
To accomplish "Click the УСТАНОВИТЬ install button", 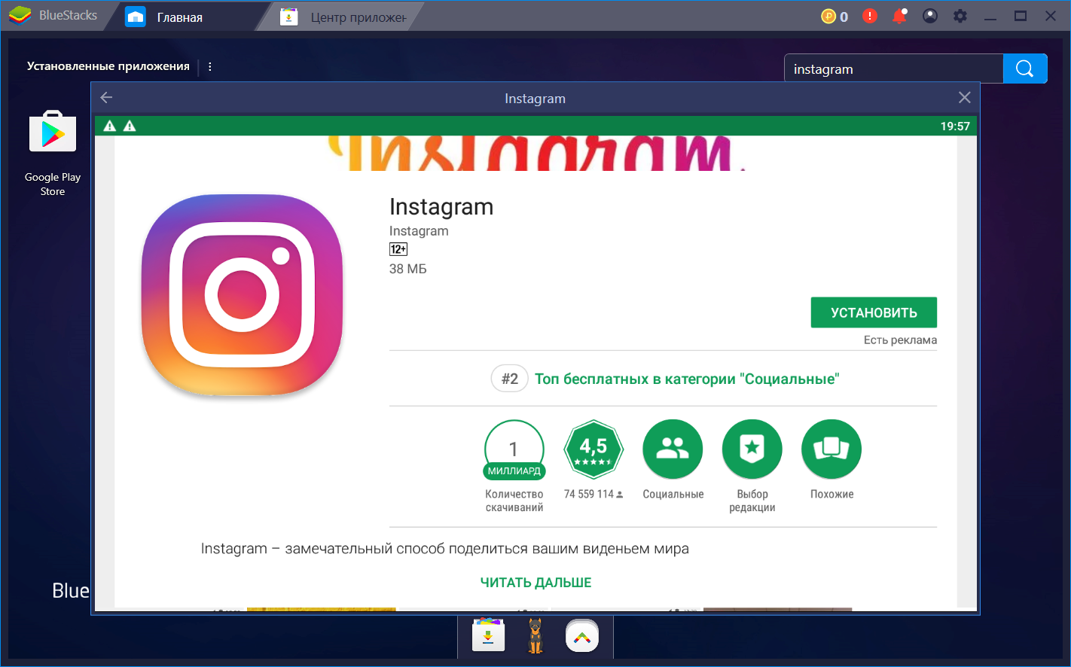I will point(874,312).
